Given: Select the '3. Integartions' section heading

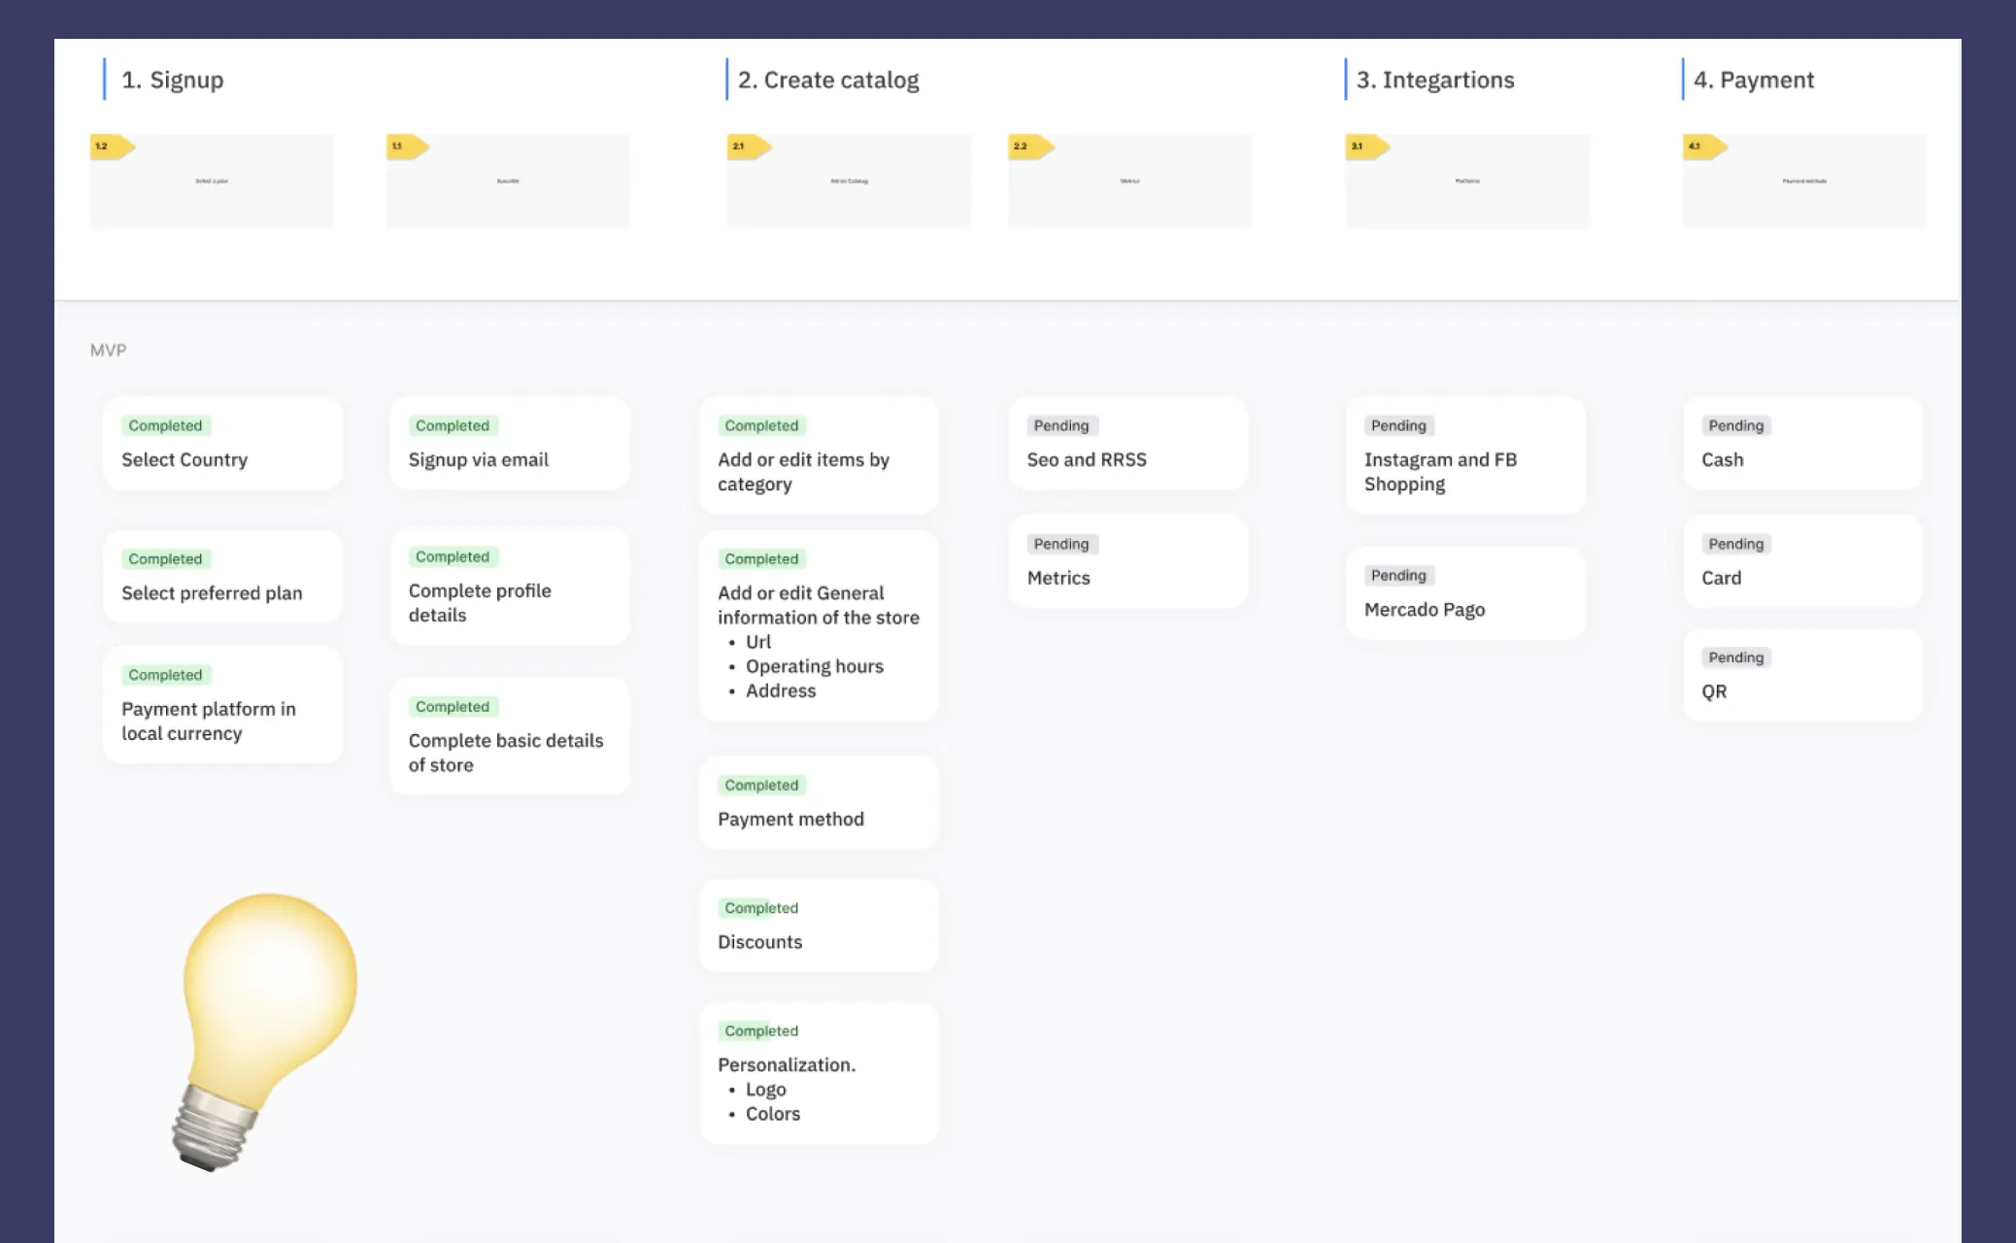Looking at the screenshot, I should 1434,80.
